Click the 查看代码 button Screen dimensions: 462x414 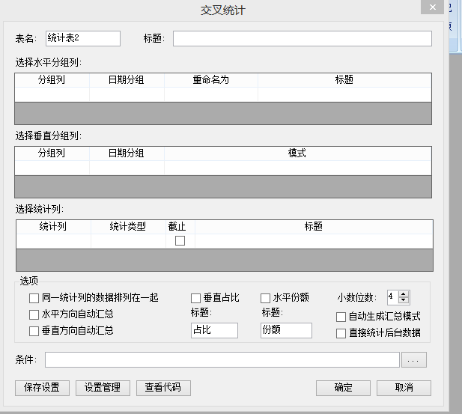pyautogui.click(x=162, y=388)
